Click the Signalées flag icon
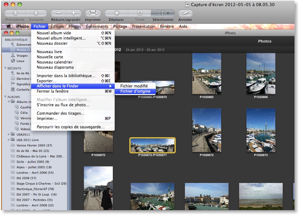This screenshot has width=300, height=216. point(13,84)
